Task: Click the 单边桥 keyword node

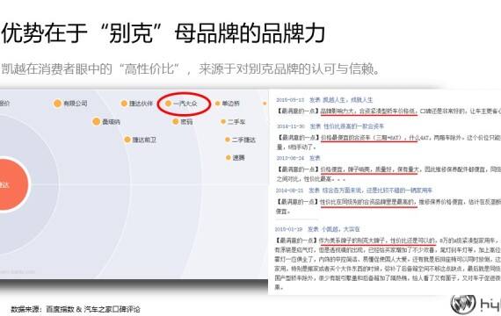Action: (228, 104)
